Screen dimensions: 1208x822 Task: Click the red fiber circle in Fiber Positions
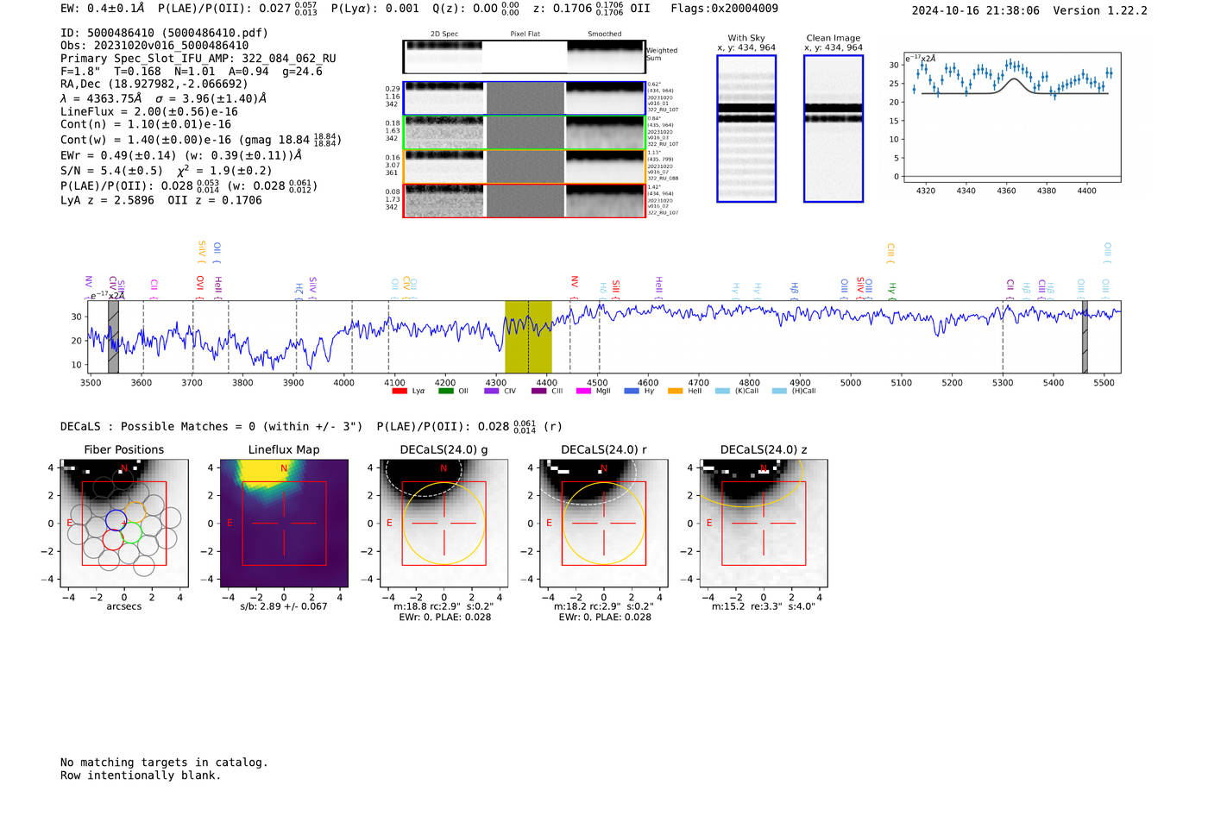(x=113, y=540)
